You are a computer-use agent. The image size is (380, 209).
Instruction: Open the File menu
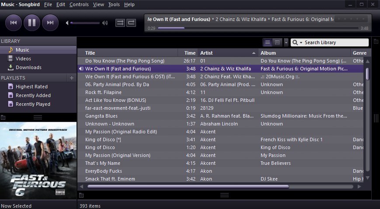48,5
